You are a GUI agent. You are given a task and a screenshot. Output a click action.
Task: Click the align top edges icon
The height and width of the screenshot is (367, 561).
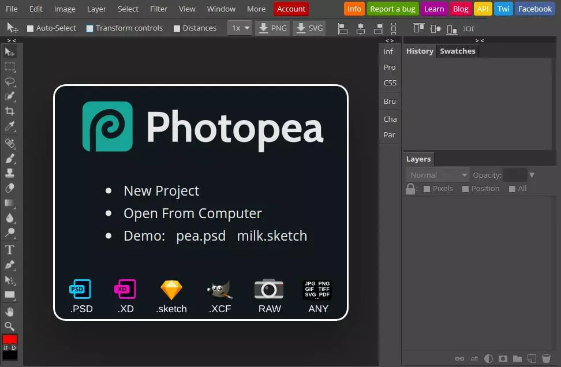[418, 28]
